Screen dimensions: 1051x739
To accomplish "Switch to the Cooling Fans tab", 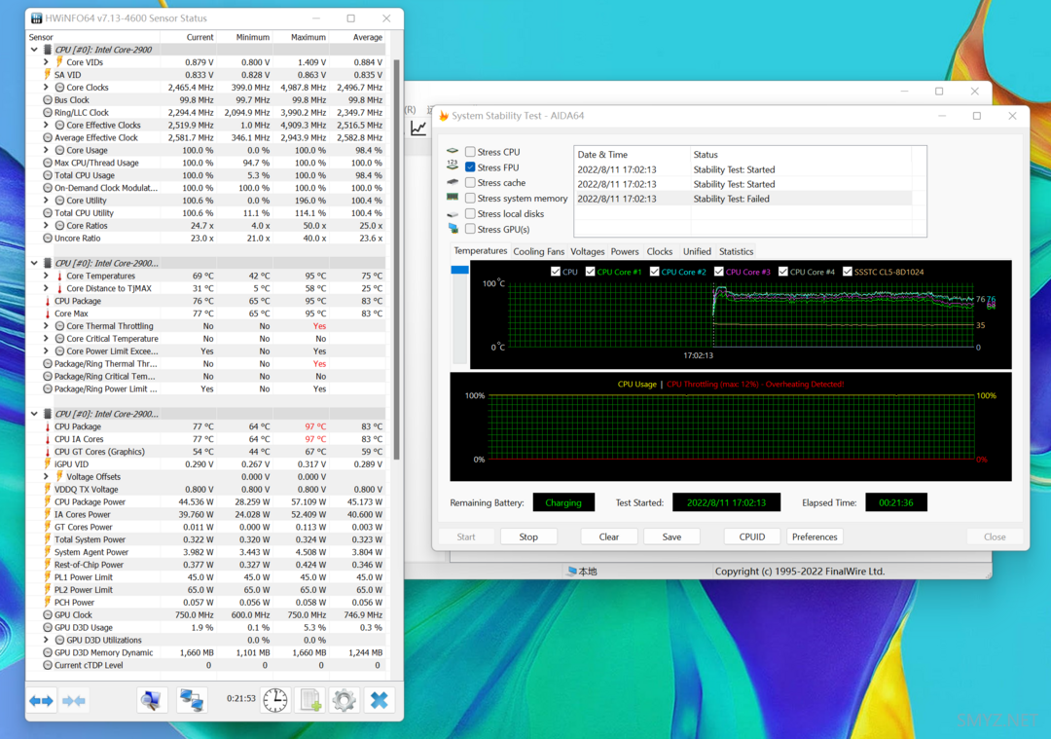I will point(539,251).
